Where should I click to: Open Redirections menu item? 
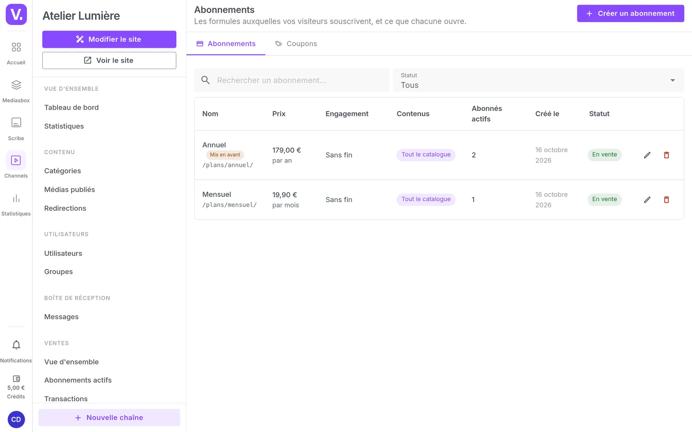pos(65,208)
